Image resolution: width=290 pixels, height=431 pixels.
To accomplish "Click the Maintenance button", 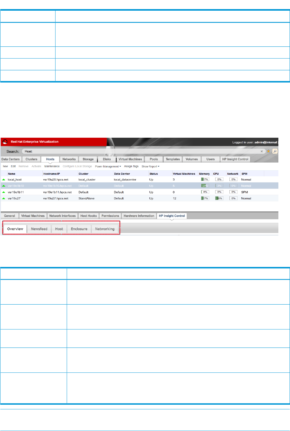I will (x=52, y=167).
